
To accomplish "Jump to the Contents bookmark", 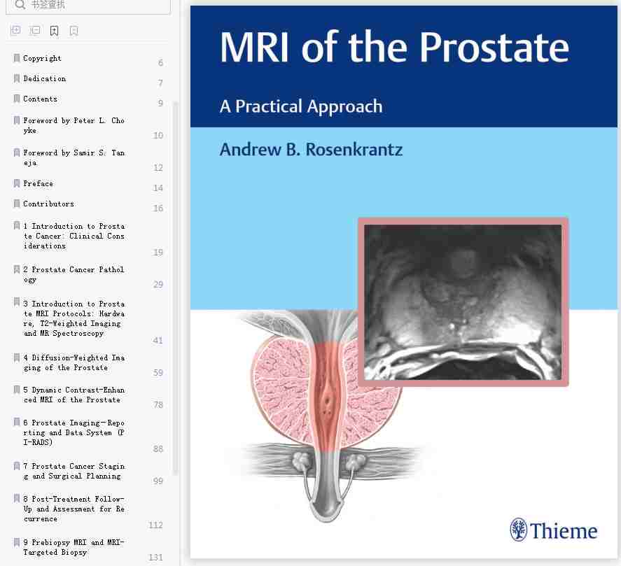I will click(x=40, y=99).
